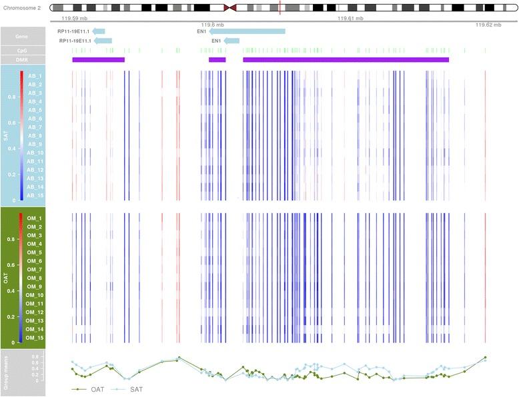Click the shorter EN1 gene arrow
The image size is (519, 397).
(x=231, y=41)
